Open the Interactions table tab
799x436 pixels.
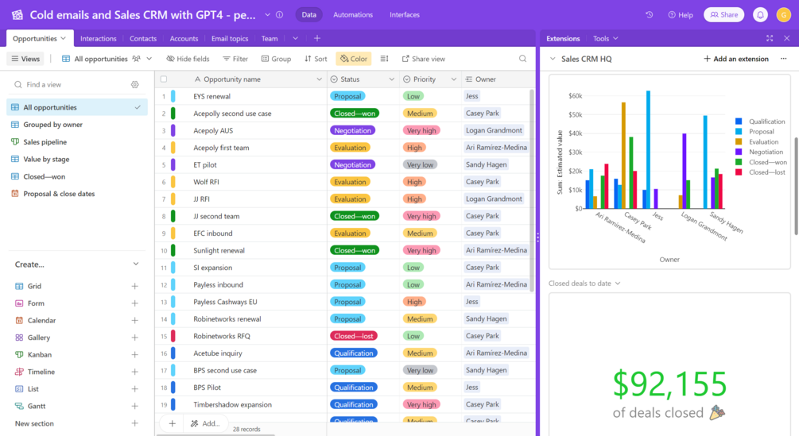[99, 38]
